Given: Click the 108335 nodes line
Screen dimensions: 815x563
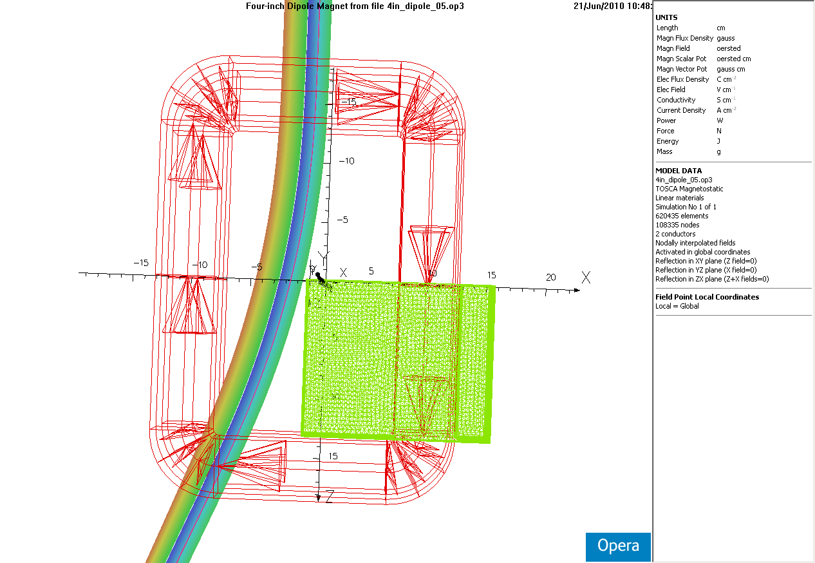Looking at the screenshot, I should click(x=677, y=225).
